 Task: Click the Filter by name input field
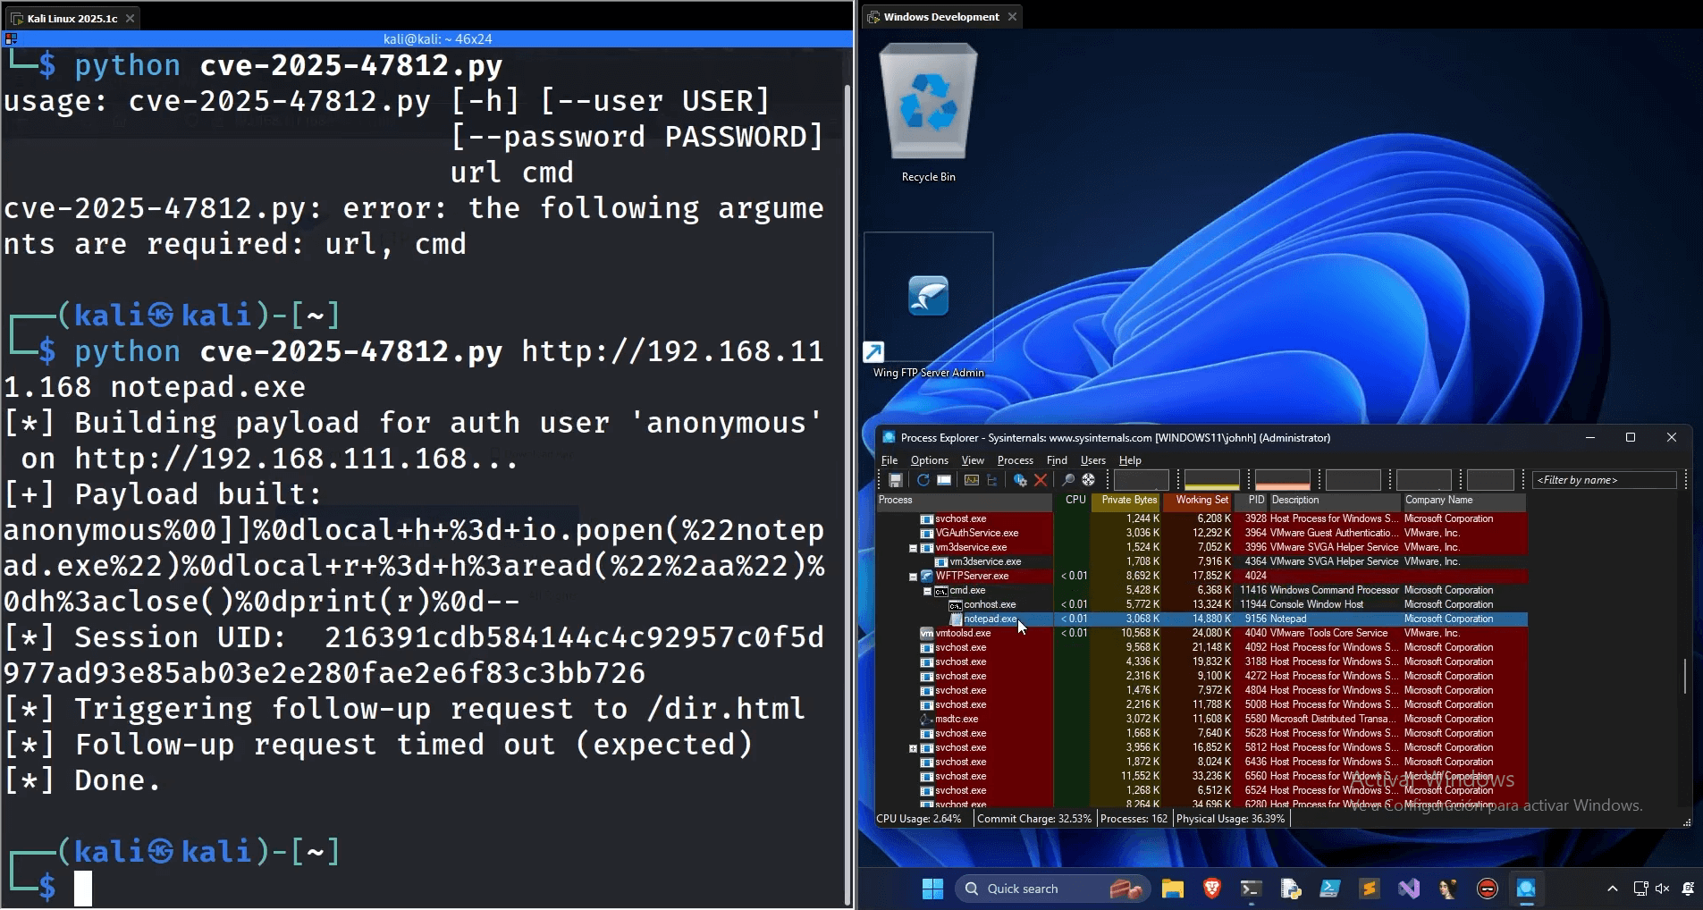coord(1605,480)
